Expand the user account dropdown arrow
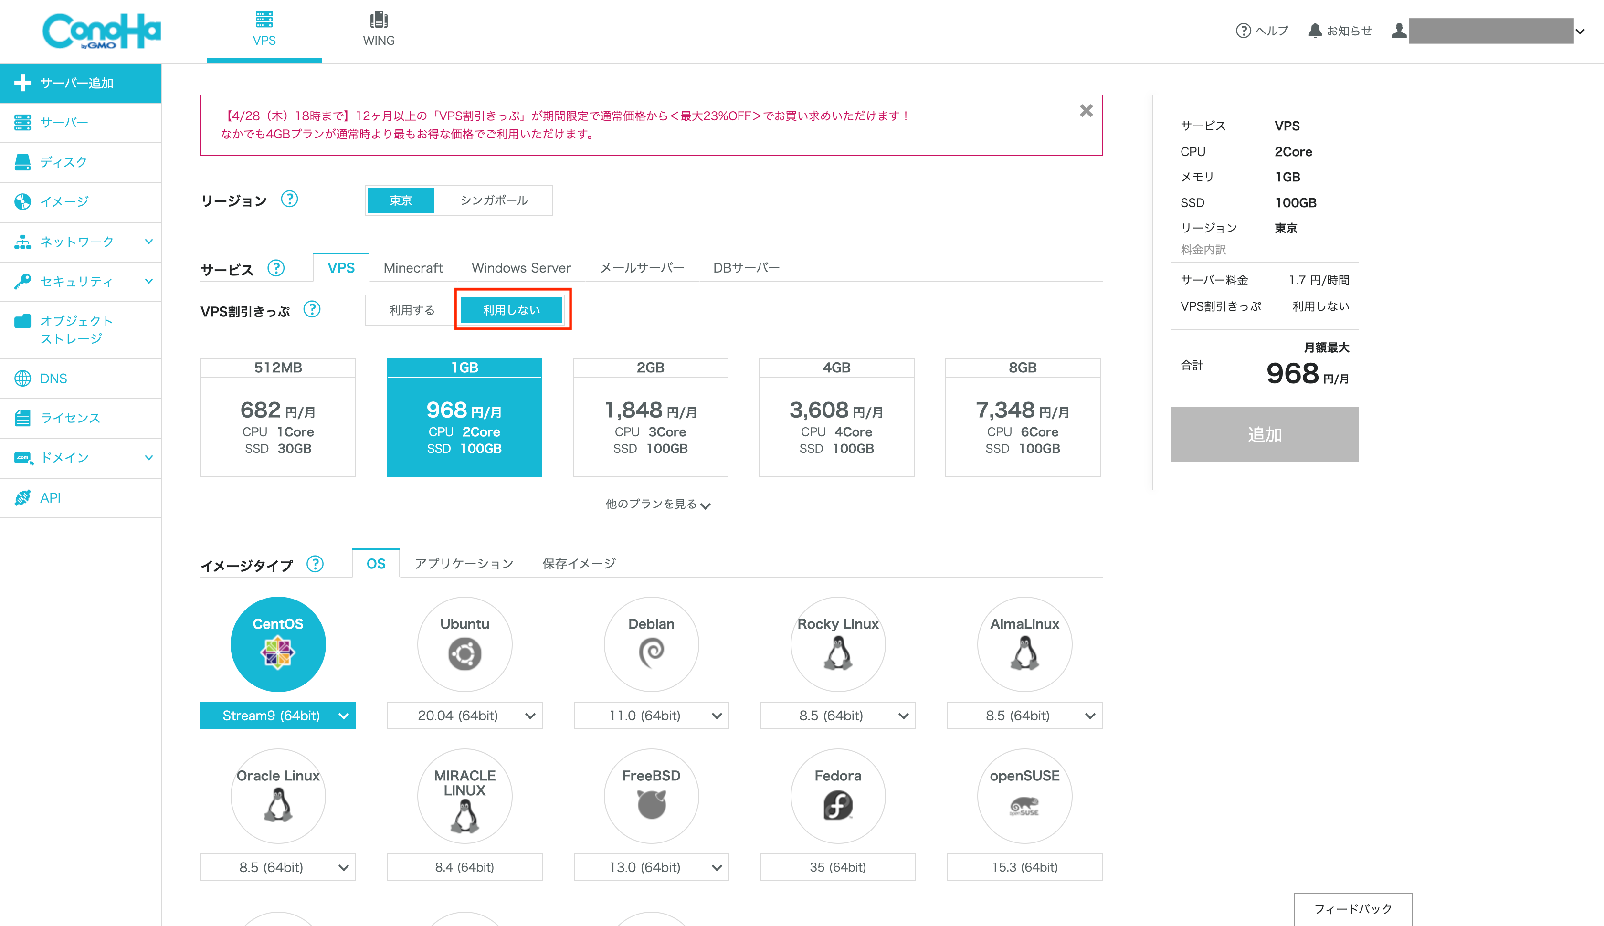 point(1580,31)
